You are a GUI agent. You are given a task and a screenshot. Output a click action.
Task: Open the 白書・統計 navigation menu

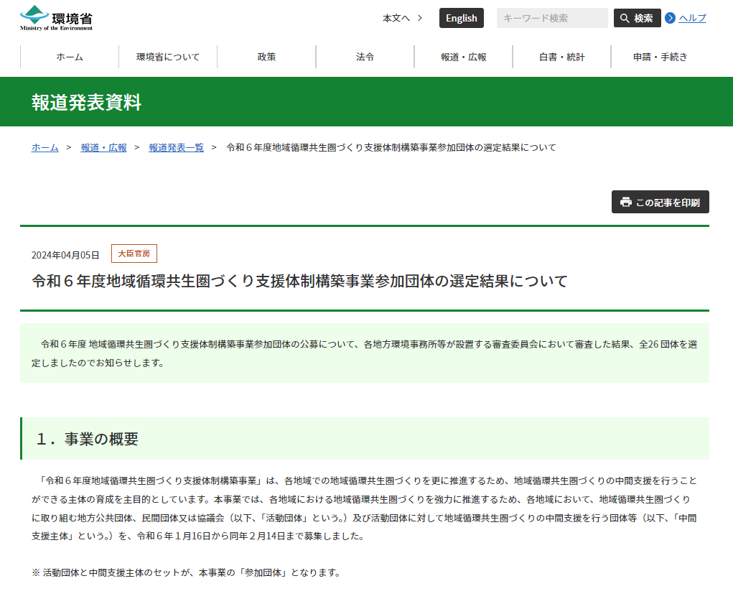(x=561, y=56)
